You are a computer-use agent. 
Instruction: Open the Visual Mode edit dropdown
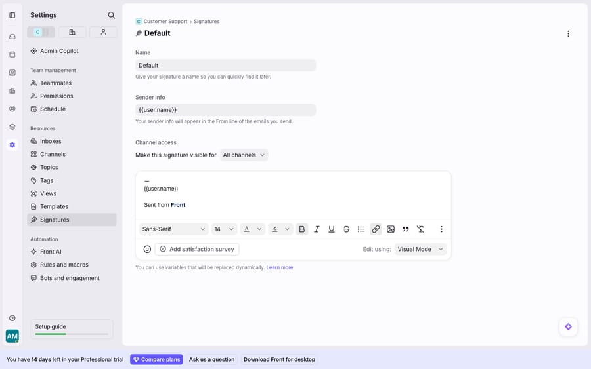pos(420,249)
